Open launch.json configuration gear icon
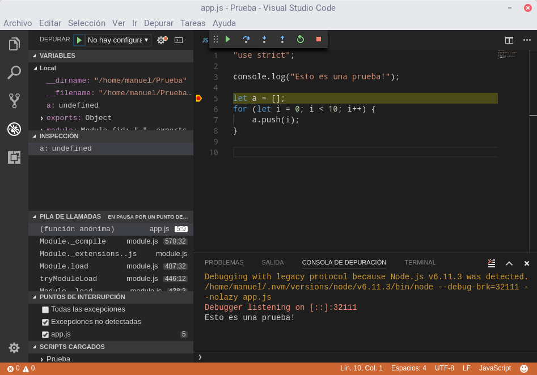The width and height of the screenshot is (537, 375). [162, 40]
